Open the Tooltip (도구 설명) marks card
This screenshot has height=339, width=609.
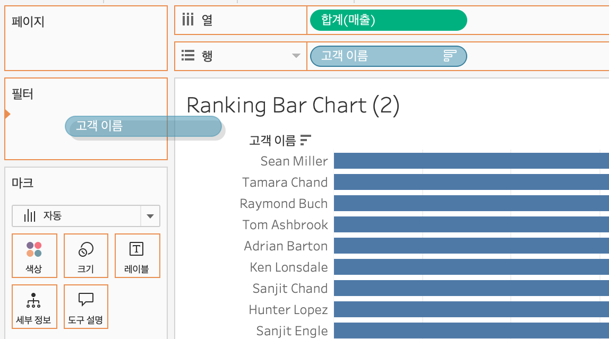click(86, 307)
